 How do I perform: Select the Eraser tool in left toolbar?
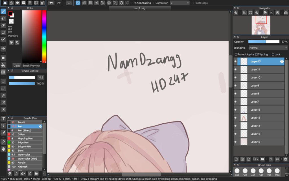(x=3, y=18)
